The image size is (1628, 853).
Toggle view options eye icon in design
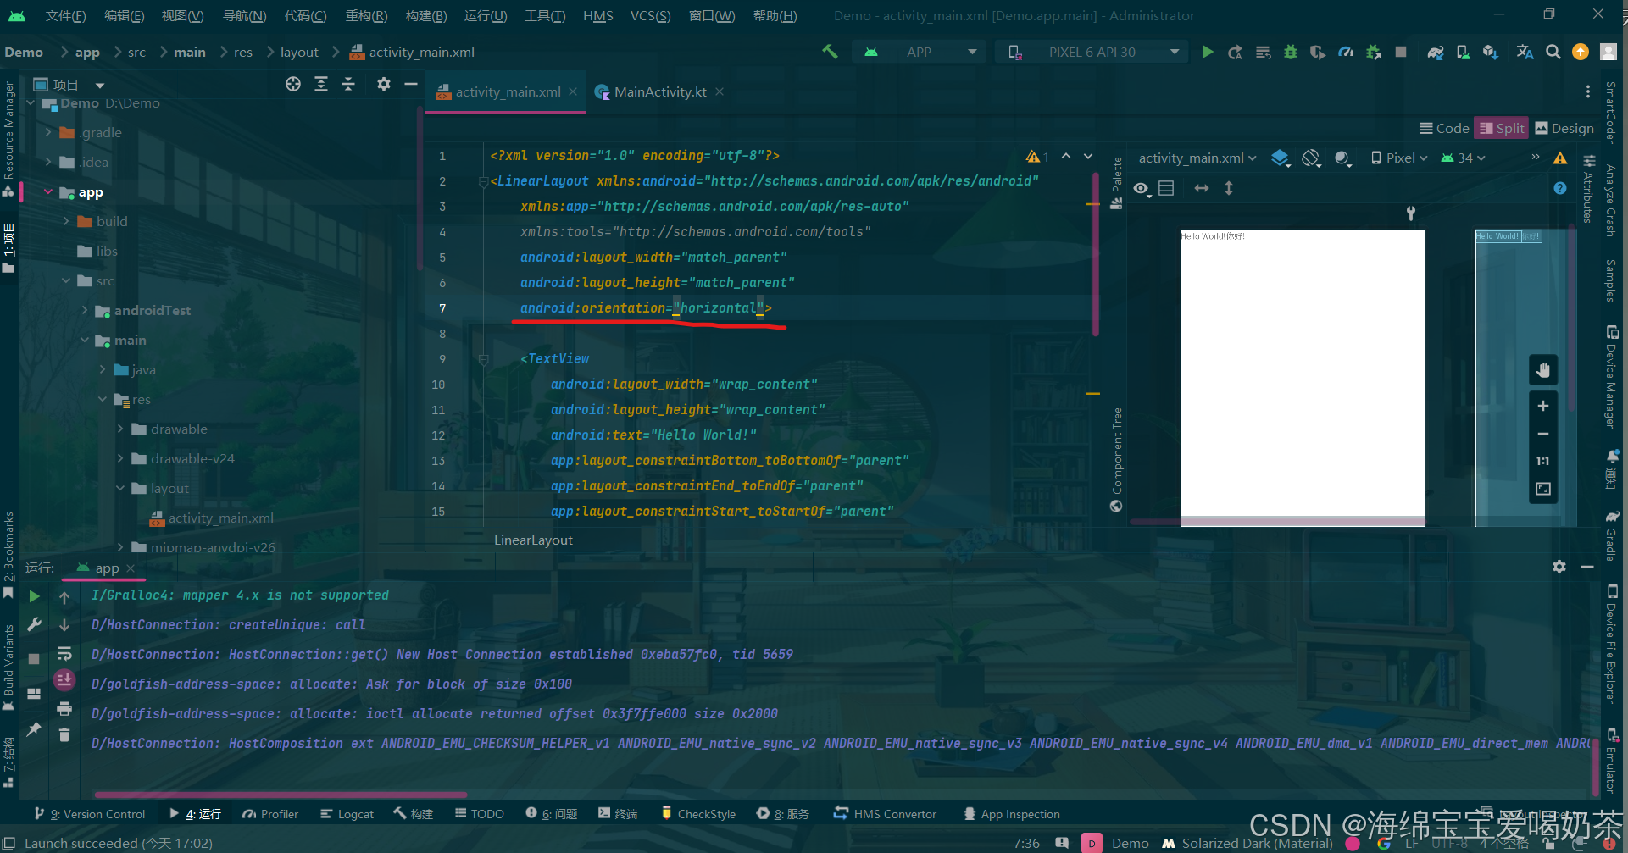1142,188
